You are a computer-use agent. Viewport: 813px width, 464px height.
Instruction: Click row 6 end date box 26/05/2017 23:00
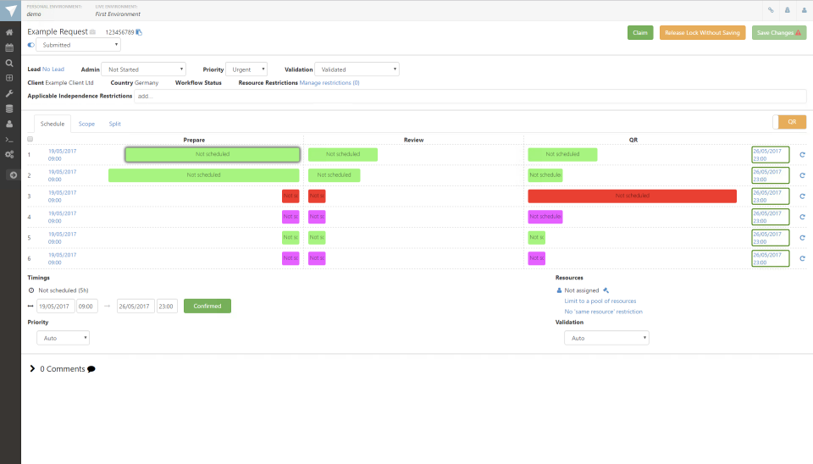[771, 258]
